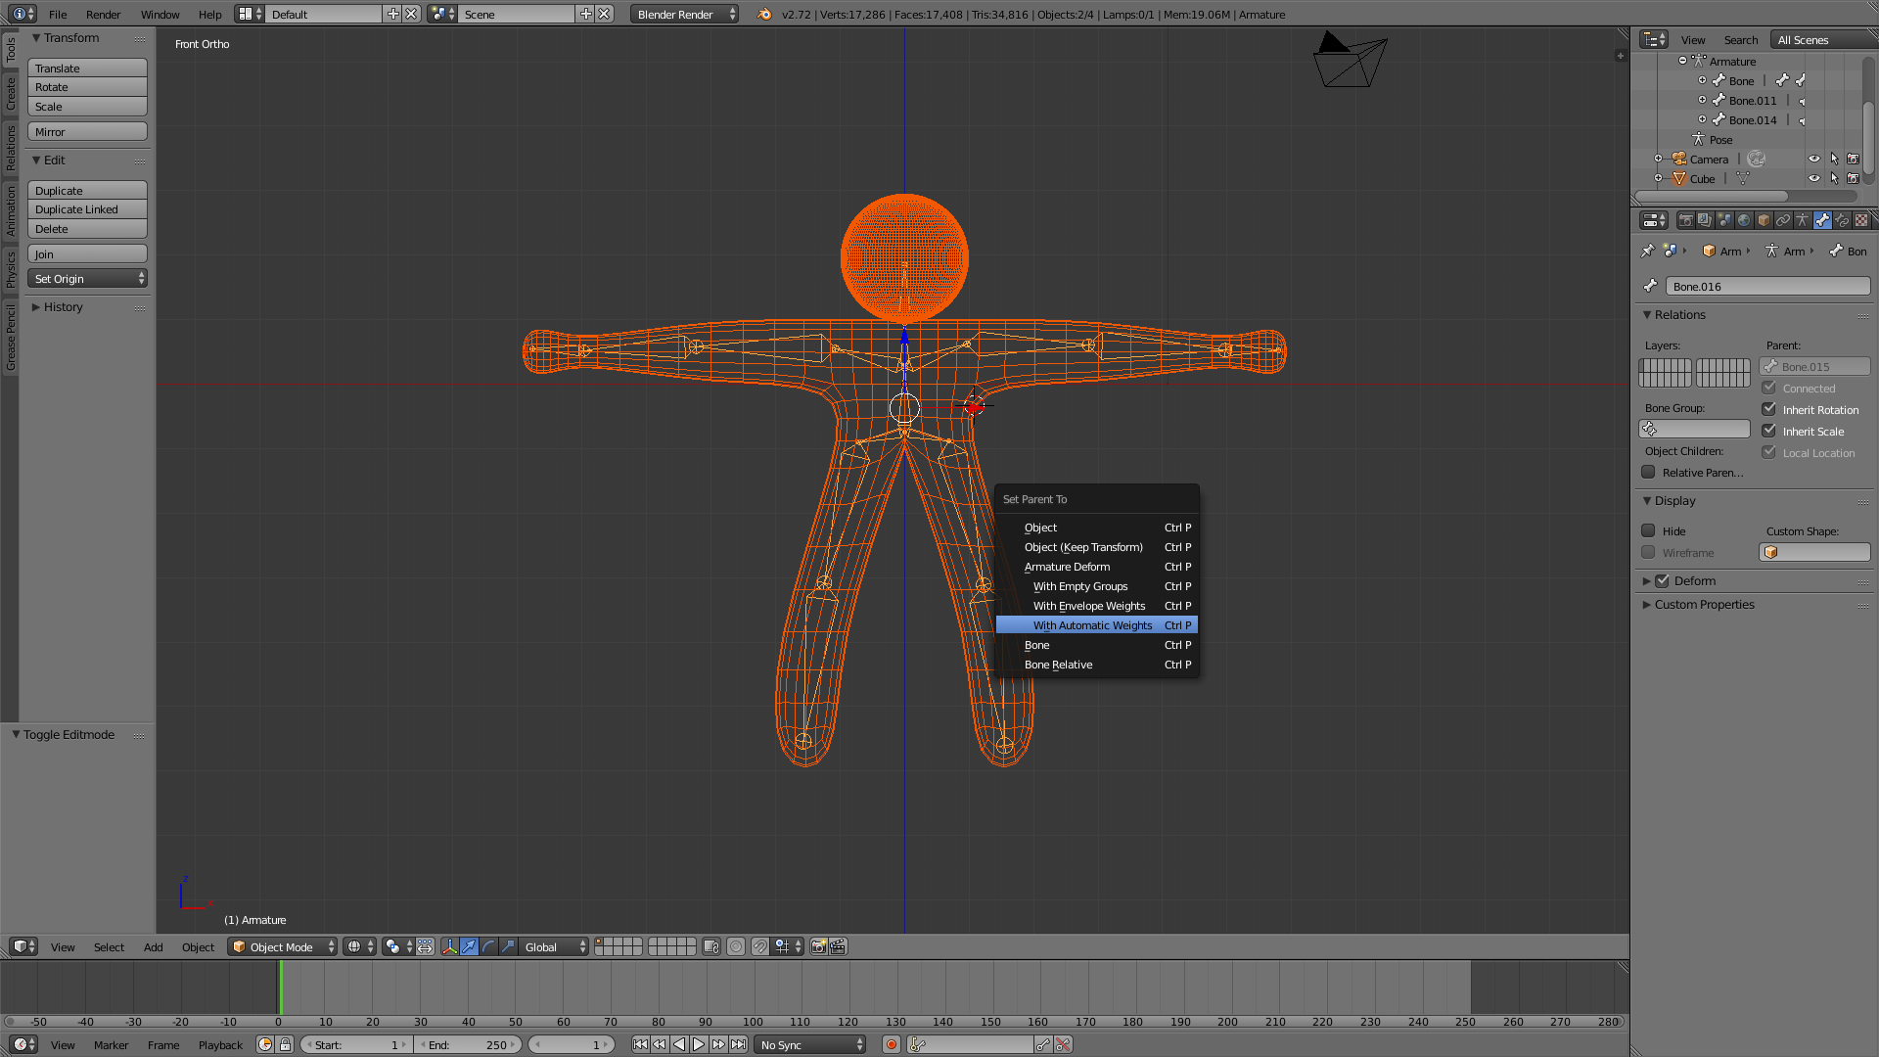Screen dimensions: 1879x1057
Task: Toggle visibility eye for Cube in outliner
Action: pos(1813,178)
